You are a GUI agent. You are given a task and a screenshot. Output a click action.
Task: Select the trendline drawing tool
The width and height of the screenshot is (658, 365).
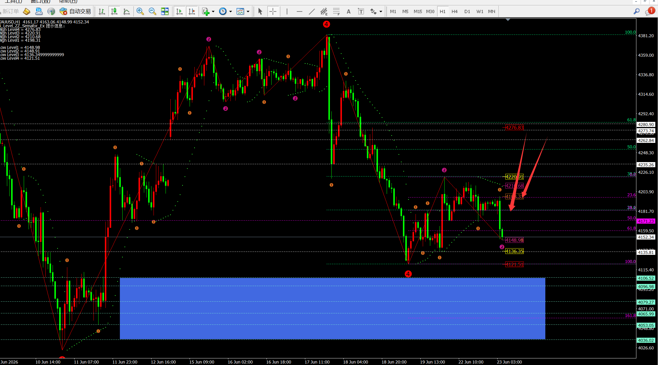pos(312,11)
